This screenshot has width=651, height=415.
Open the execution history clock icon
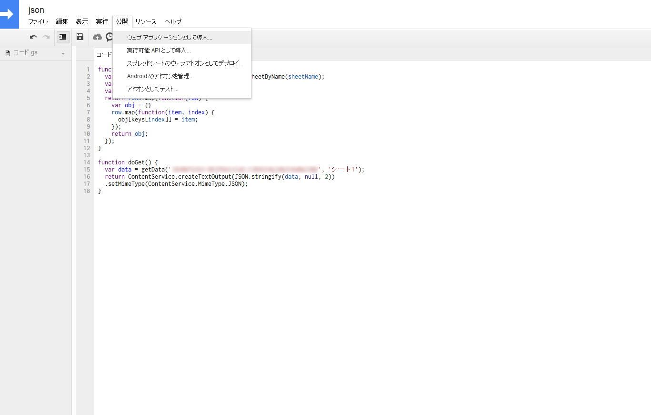pos(109,37)
